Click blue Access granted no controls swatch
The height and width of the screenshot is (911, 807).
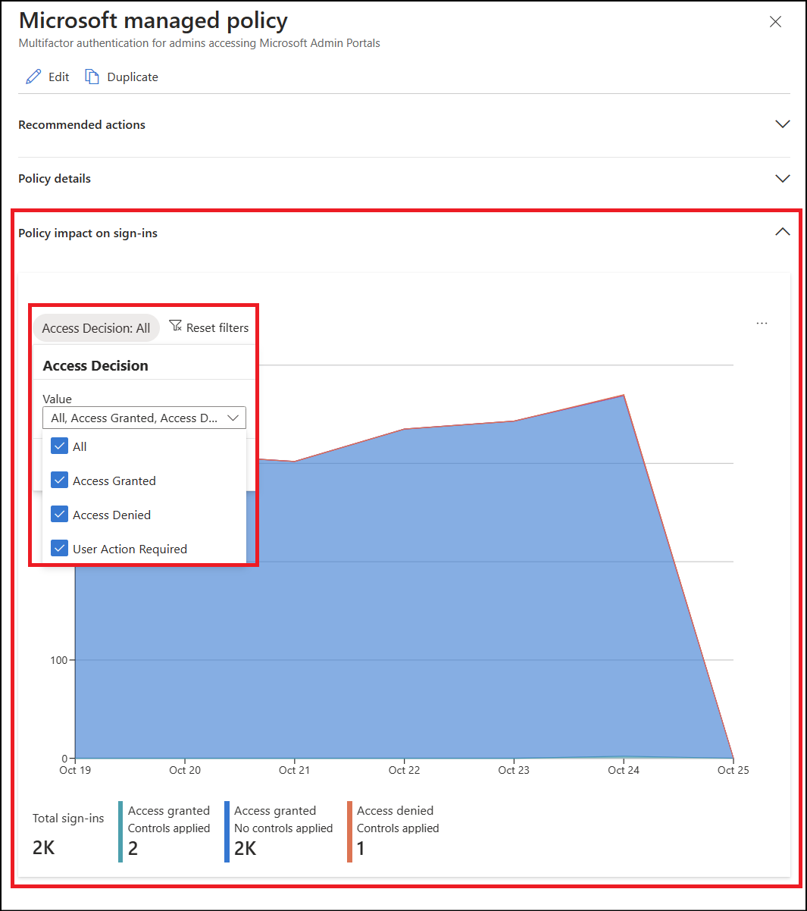(x=227, y=831)
